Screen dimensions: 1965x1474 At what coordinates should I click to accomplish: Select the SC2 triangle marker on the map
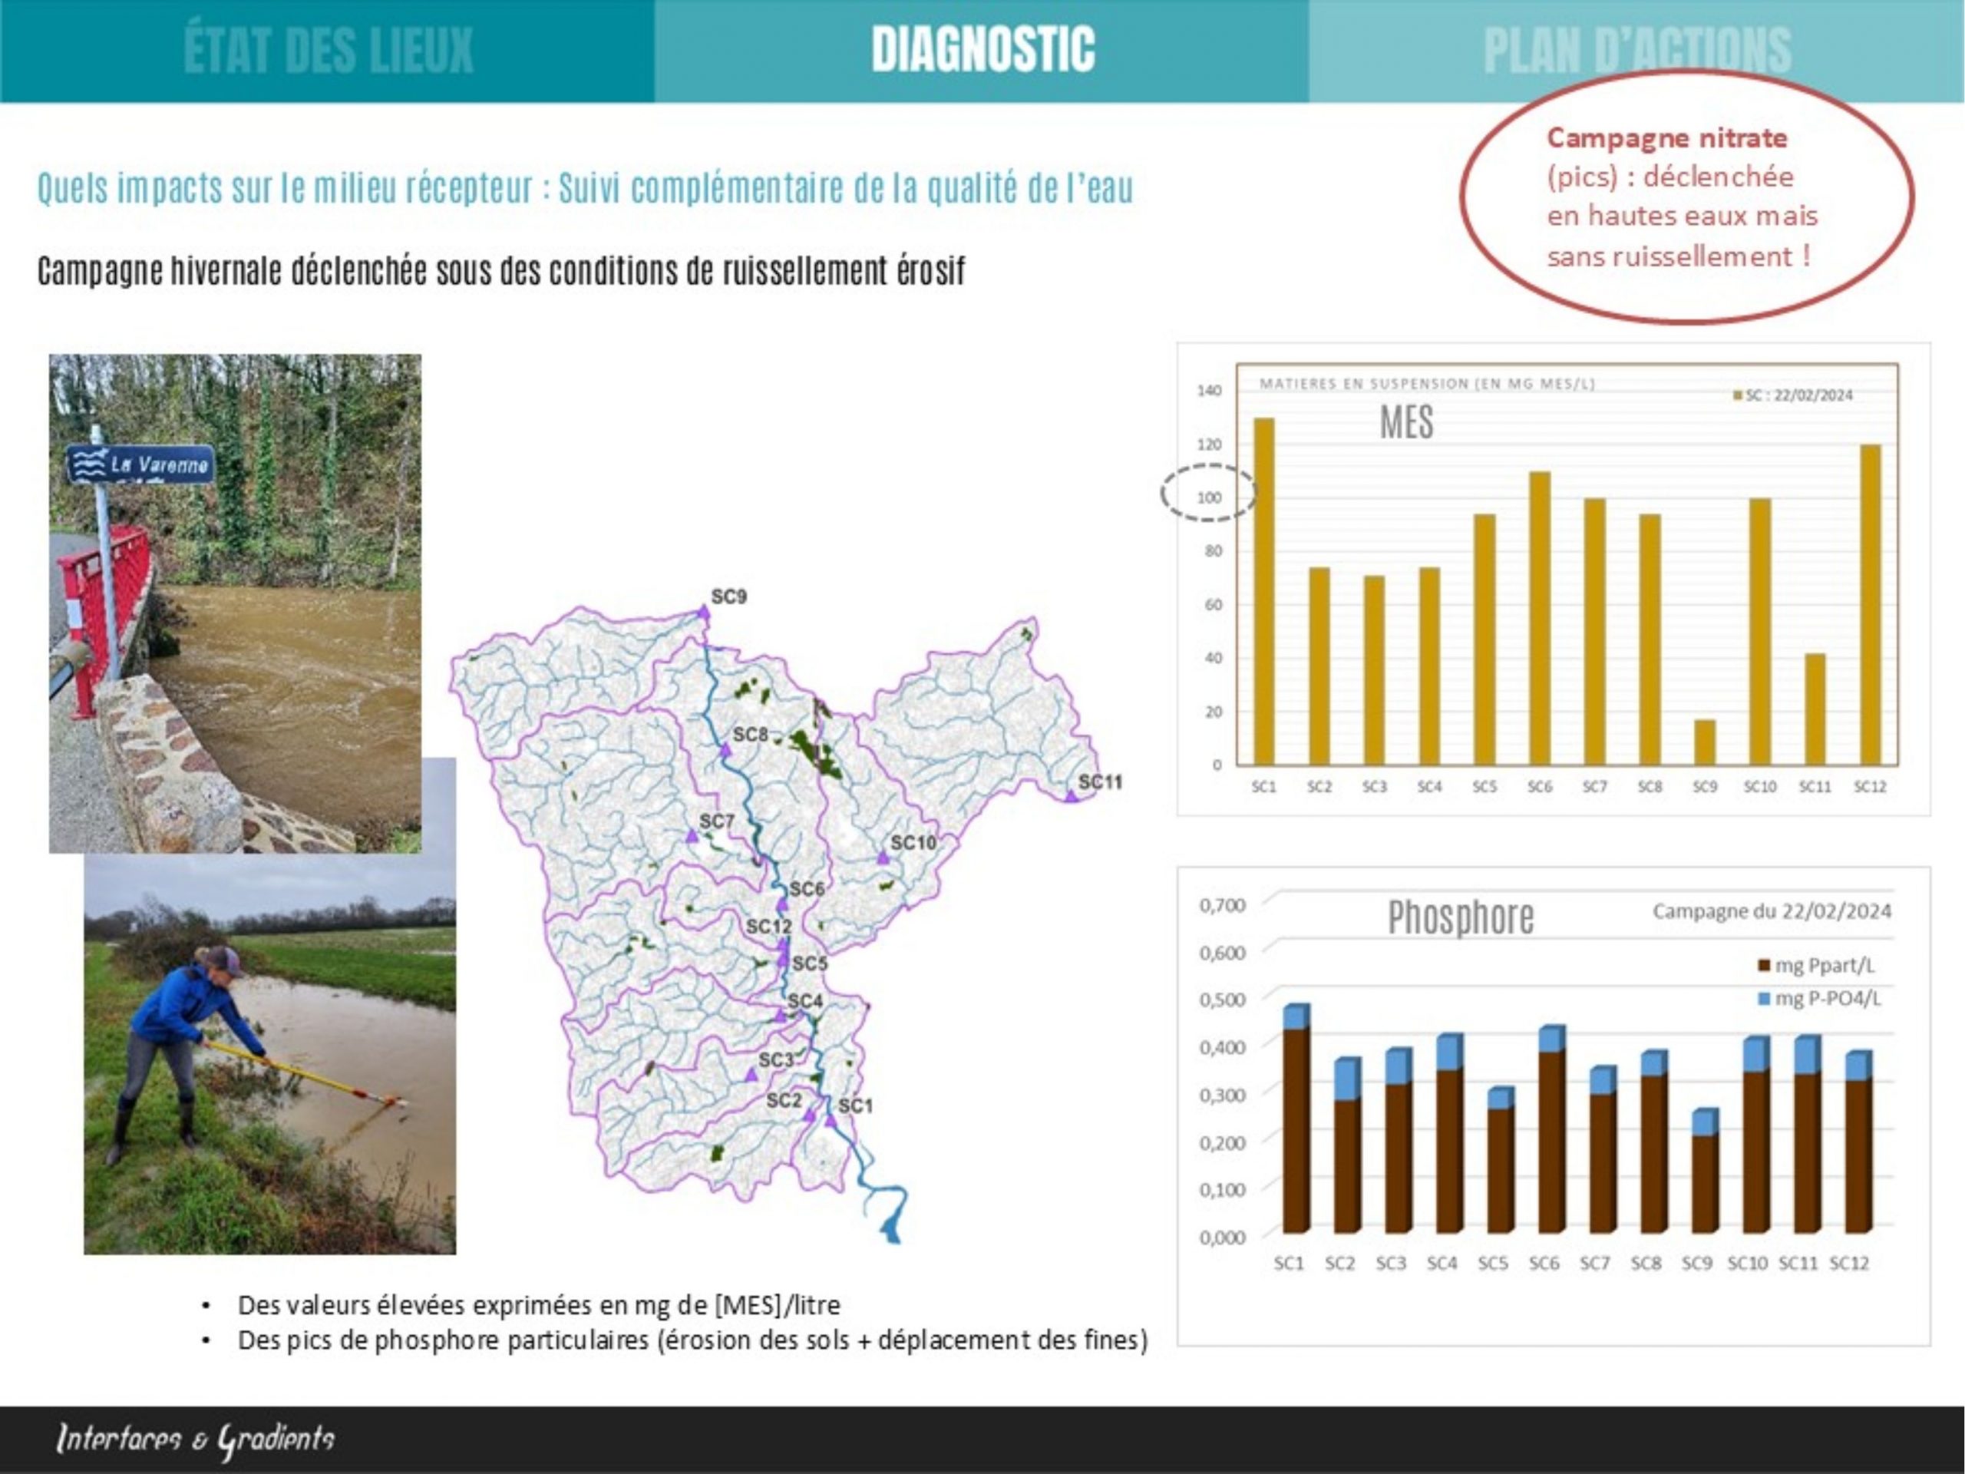pyautogui.click(x=809, y=1115)
